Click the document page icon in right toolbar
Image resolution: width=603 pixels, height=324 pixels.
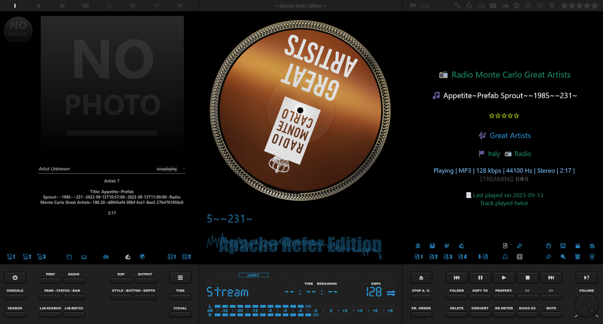505,246
